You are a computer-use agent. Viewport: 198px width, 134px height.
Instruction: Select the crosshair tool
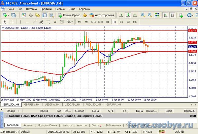[12, 22]
